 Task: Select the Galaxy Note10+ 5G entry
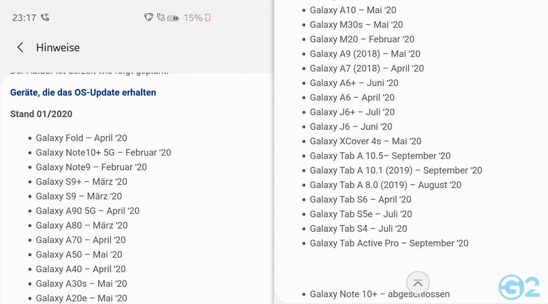[103, 152]
